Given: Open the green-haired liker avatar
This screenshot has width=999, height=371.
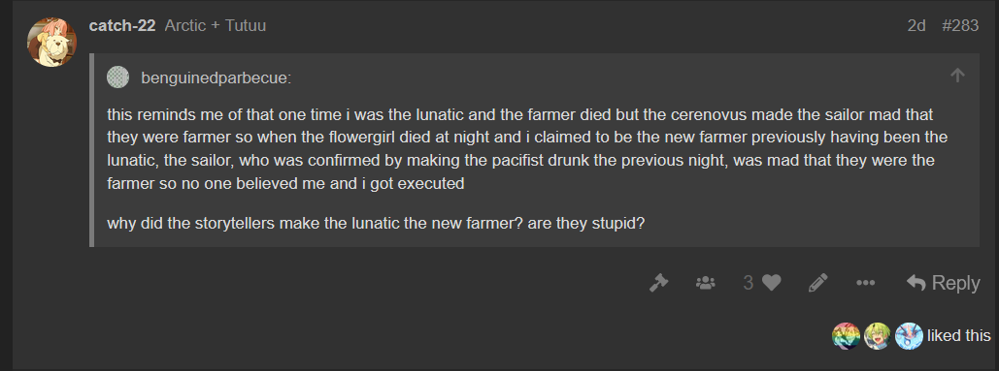Looking at the screenshot, I should coord(878,335).
